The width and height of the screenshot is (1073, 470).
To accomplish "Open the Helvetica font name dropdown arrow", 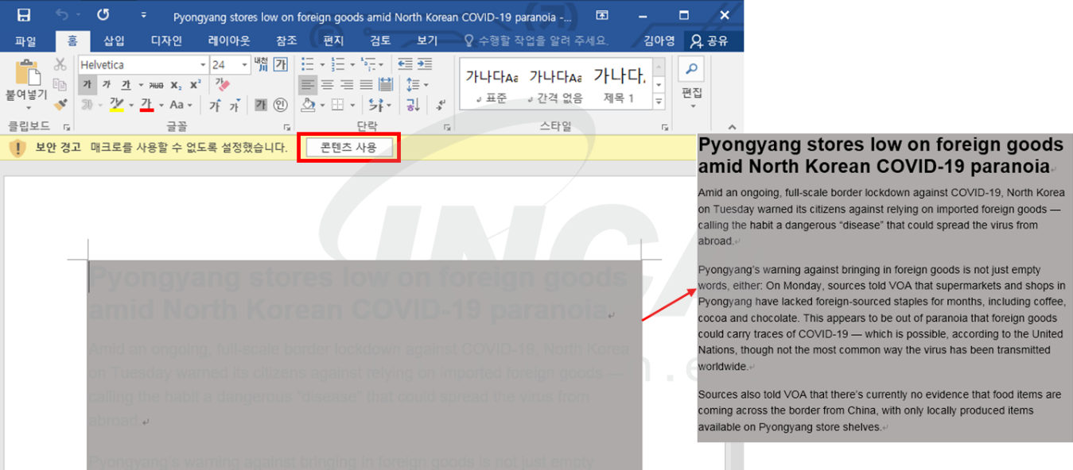I will point(203,65).
